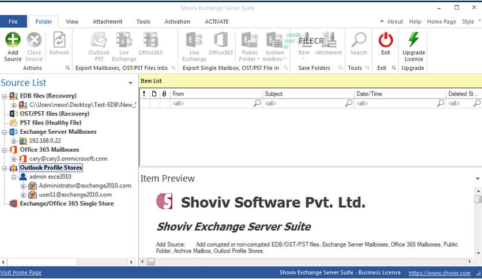Image resolution: width=482 pixels, height=279 pixels.
Task: Select Exchange/Office 365 Single Store item
Action: (67, 203)
